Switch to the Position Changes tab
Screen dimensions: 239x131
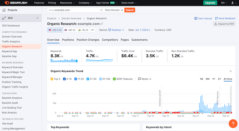(x=88, y=40)
